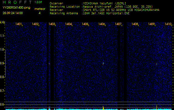
Task: Select the filename YY2509241400.png
Action: click(x=16, y=8)
